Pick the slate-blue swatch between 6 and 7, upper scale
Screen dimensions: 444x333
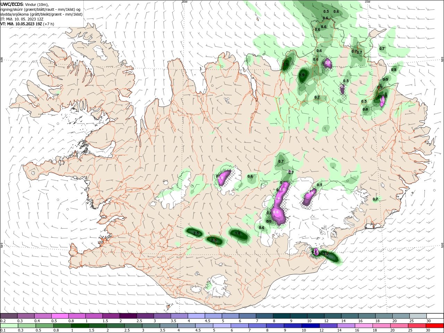[247, 316]
